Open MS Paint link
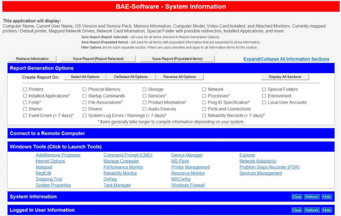The width and height of the screenshot is (341, 216). point(180,161)
